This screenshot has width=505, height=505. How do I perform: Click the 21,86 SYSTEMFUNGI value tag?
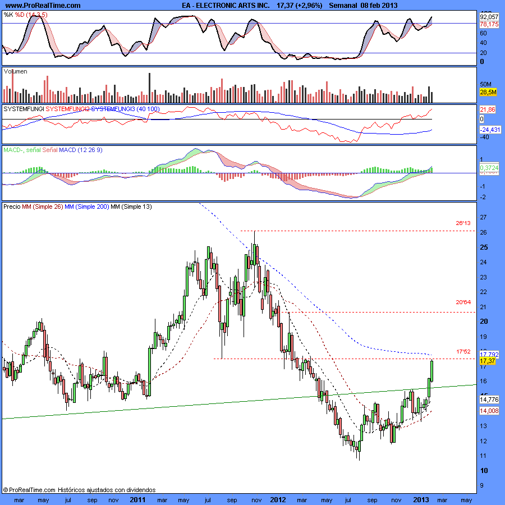pos(487,110)
